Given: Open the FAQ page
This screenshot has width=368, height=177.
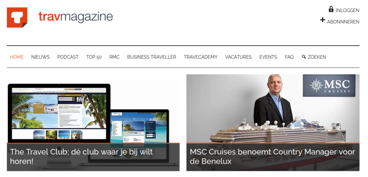Looking at the screenshot, I should (x=289, y=57).
